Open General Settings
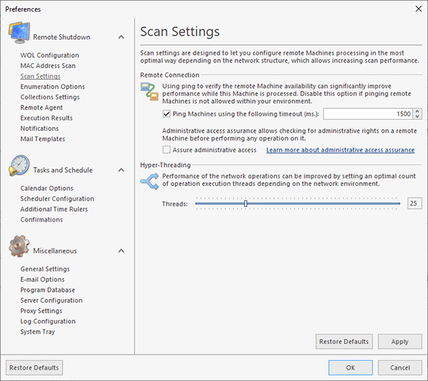The height and width of the screenshot is (381, 428). 45,269
